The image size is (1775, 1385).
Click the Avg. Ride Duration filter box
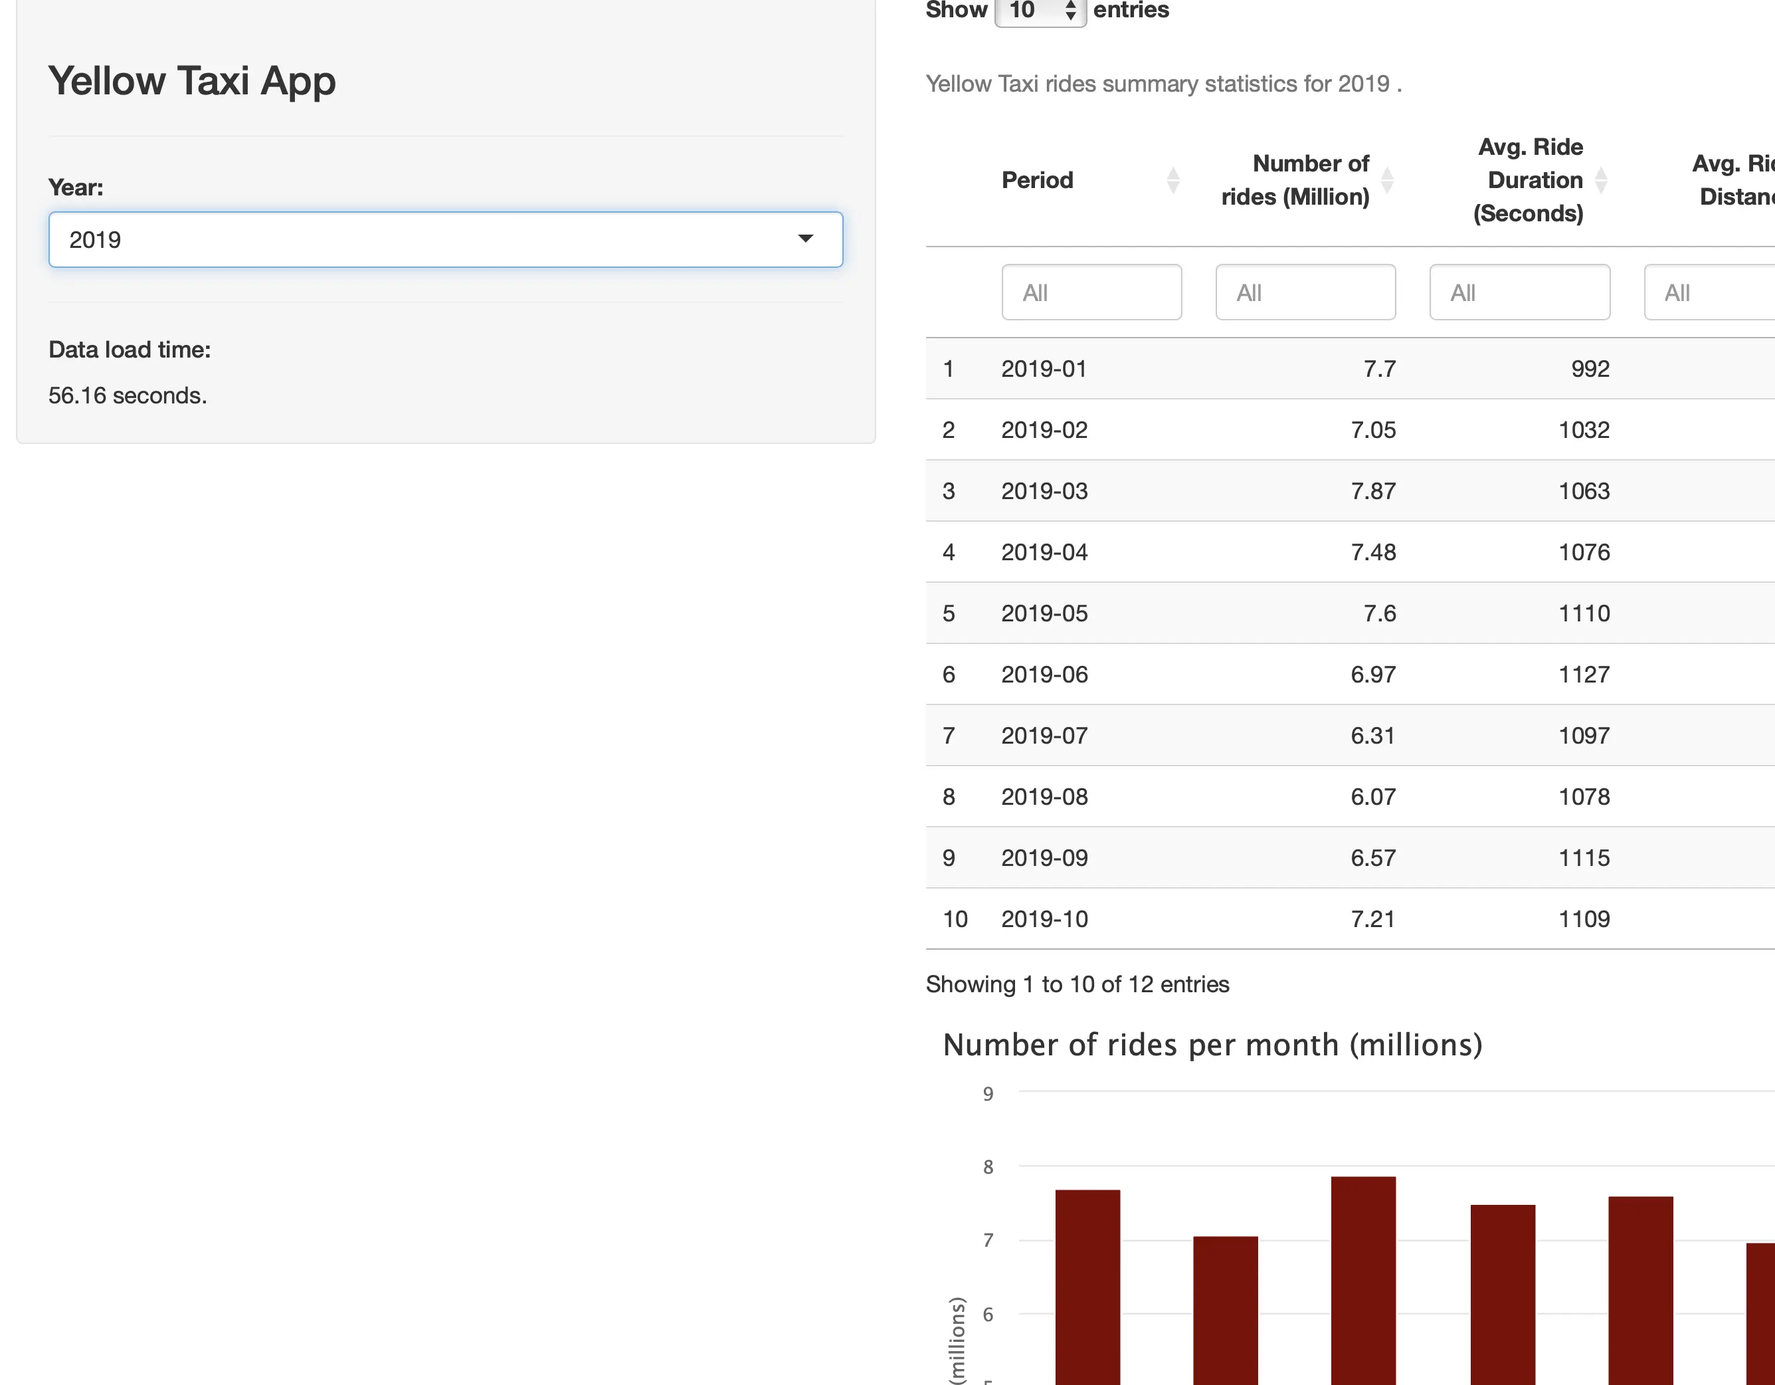click(x=1520, y=292)
